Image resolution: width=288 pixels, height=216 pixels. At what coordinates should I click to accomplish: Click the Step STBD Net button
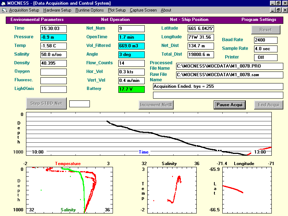coord(46,104)
